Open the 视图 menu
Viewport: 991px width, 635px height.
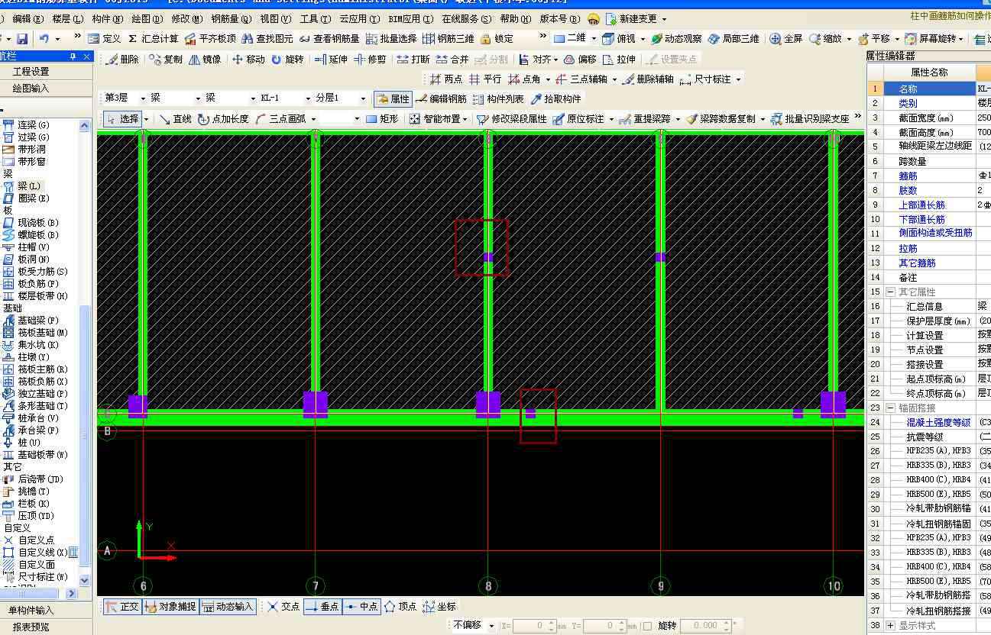275,19
